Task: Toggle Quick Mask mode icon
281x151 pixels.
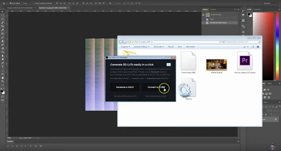Action: (x=3, y=96)
